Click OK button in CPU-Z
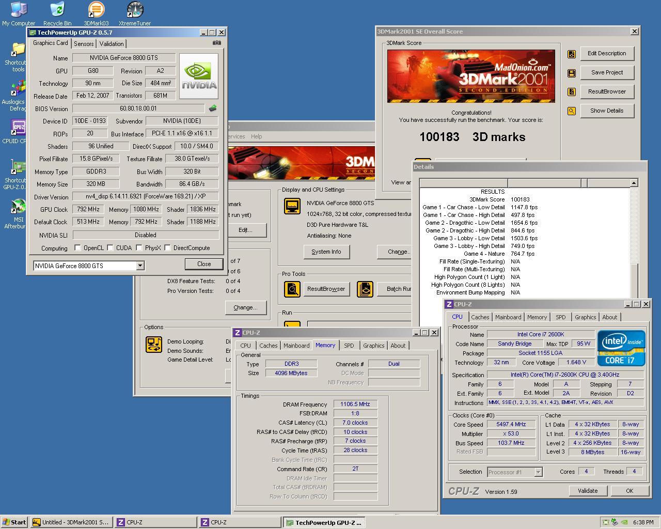 click(629, 491)
